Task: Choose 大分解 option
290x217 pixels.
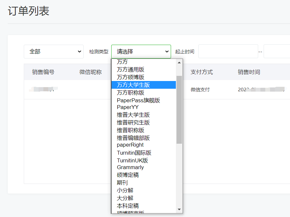Action: tap(144, 198)
